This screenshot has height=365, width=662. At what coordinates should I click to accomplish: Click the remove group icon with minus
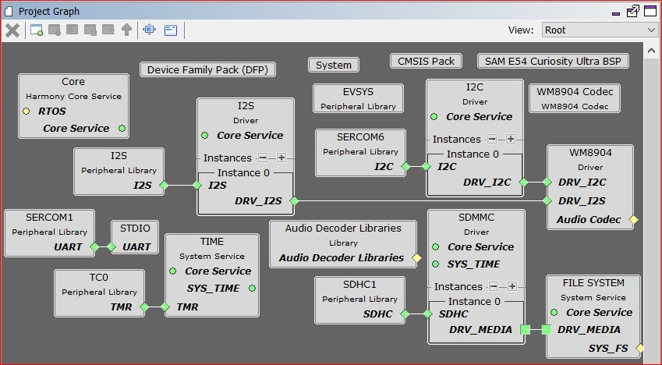pyautogui.click(x=55, y=30)
